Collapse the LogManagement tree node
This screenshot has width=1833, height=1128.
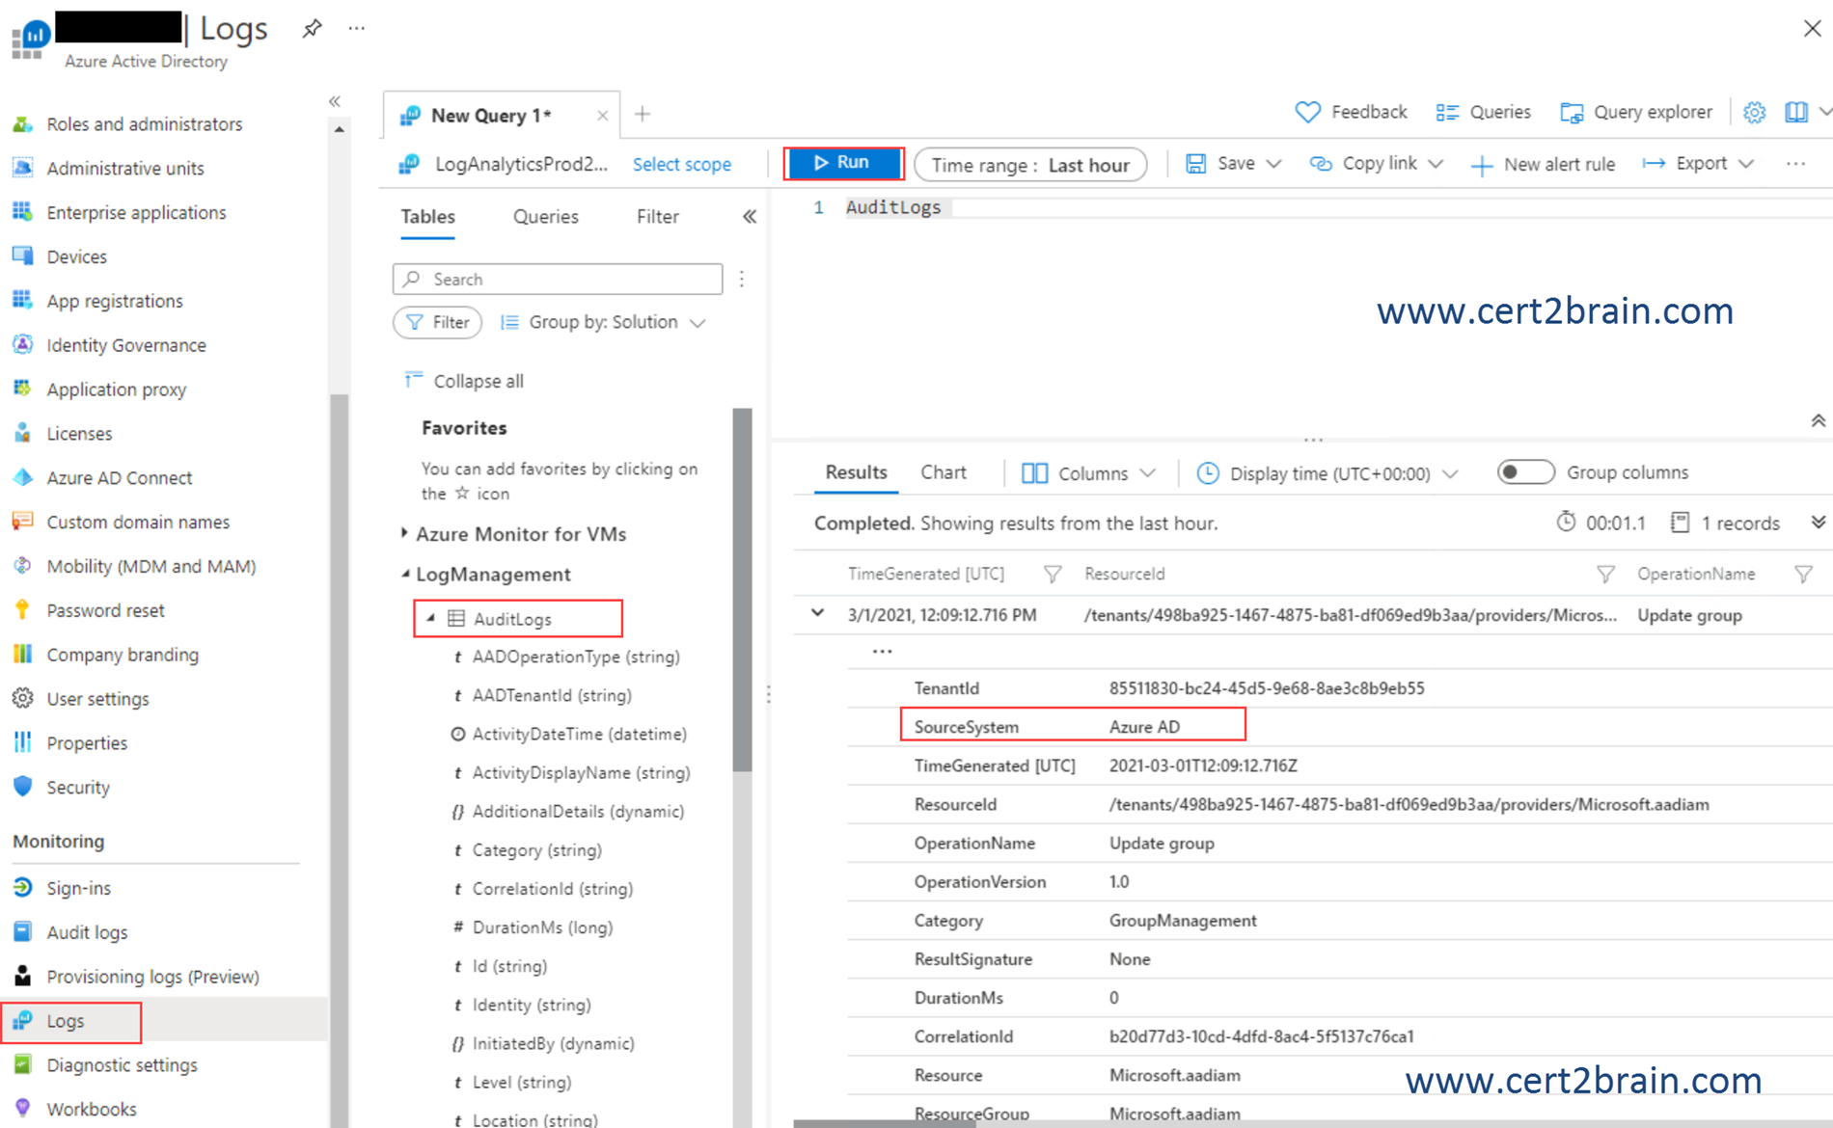click(405, 574)
